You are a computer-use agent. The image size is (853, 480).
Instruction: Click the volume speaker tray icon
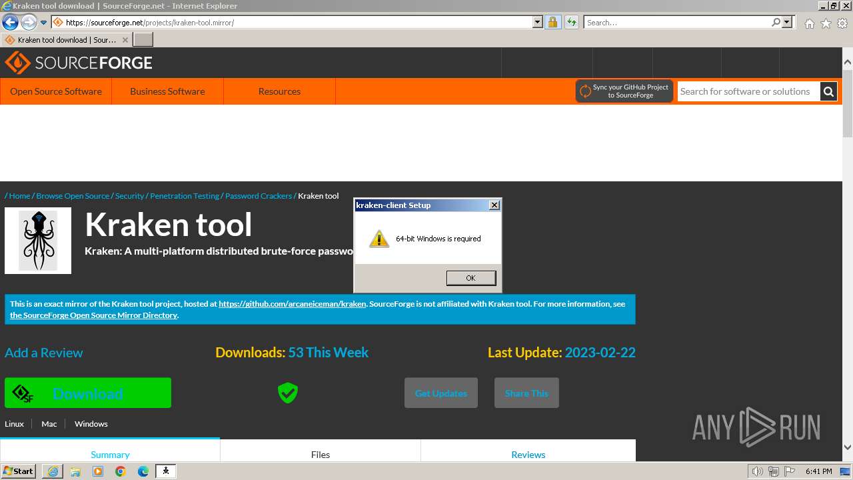757,471
